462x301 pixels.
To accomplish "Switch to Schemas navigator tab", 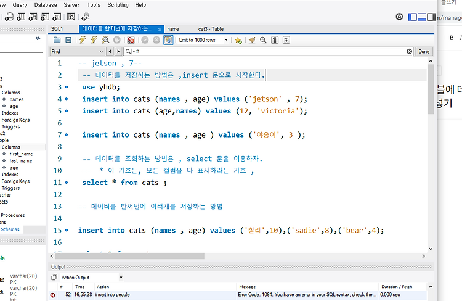I will 10,229.
